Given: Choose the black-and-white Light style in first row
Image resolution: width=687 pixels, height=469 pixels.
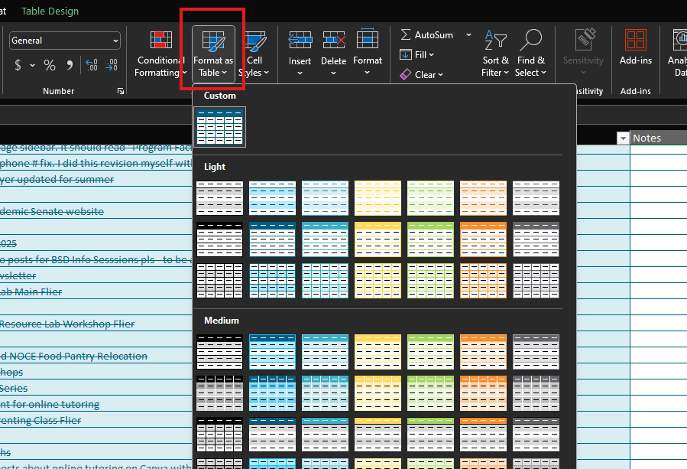Looking at the screenshot, I should point(219,198).
